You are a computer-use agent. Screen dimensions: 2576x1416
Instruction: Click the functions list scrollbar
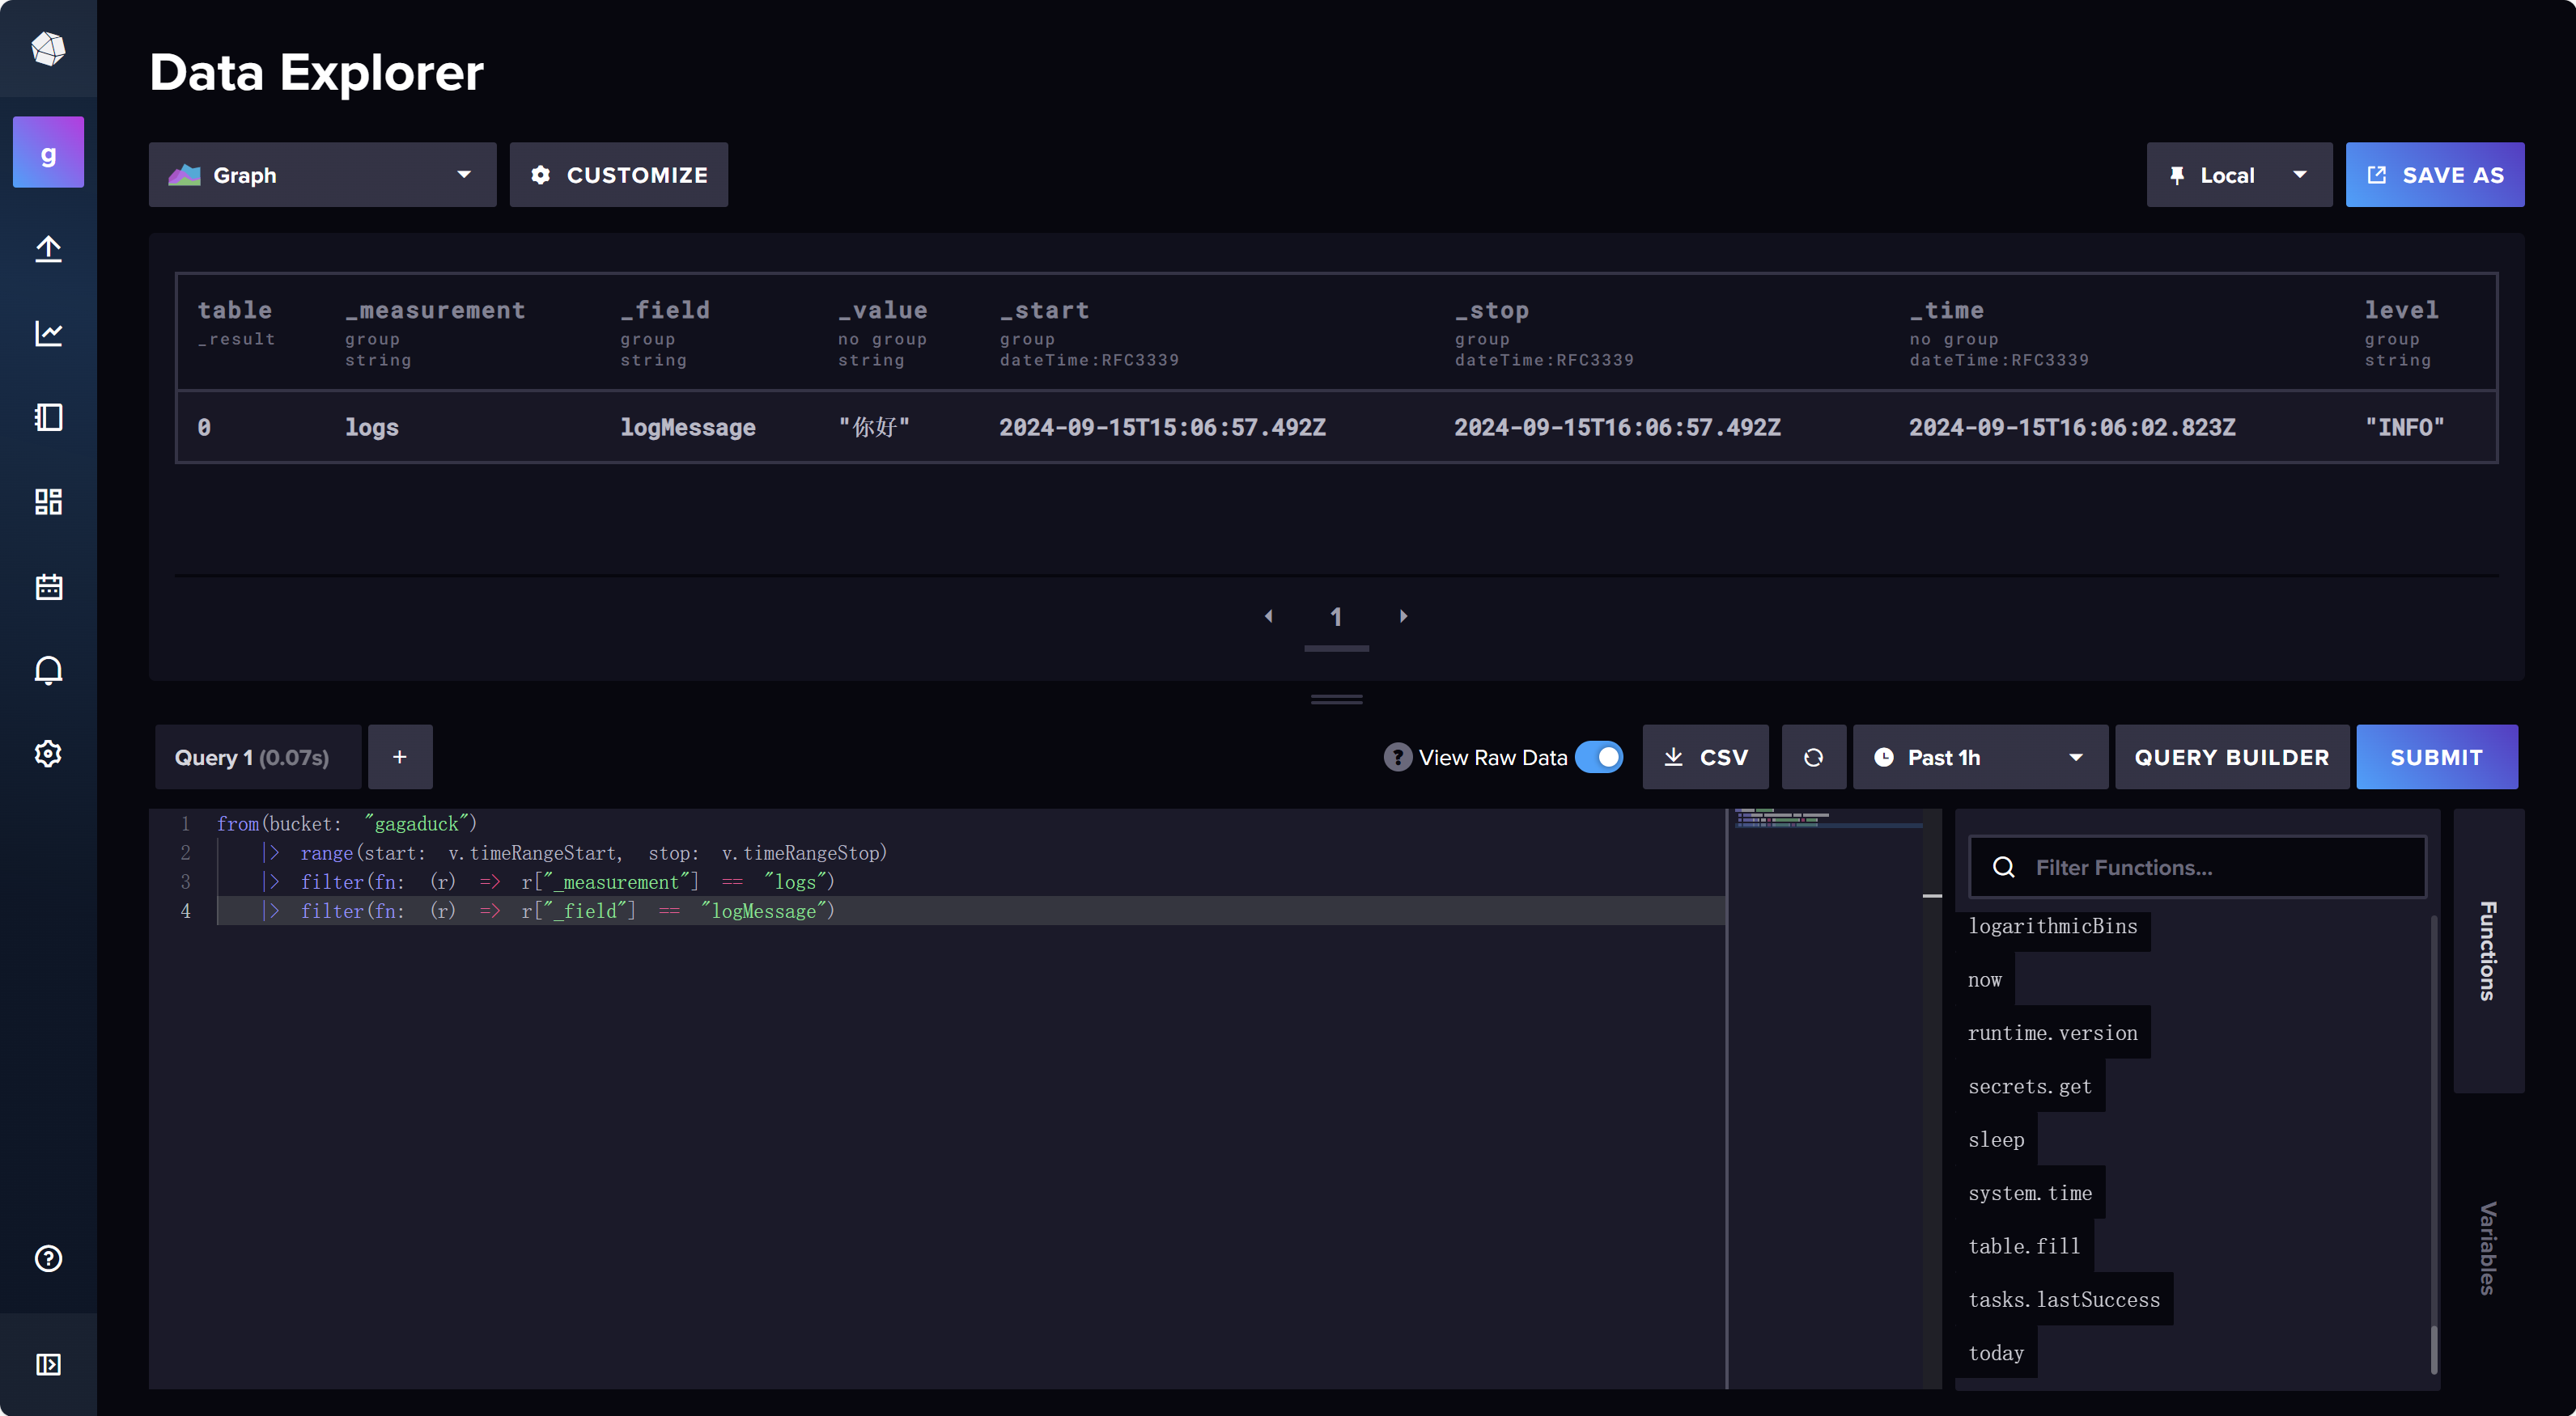point(2434,1349)
